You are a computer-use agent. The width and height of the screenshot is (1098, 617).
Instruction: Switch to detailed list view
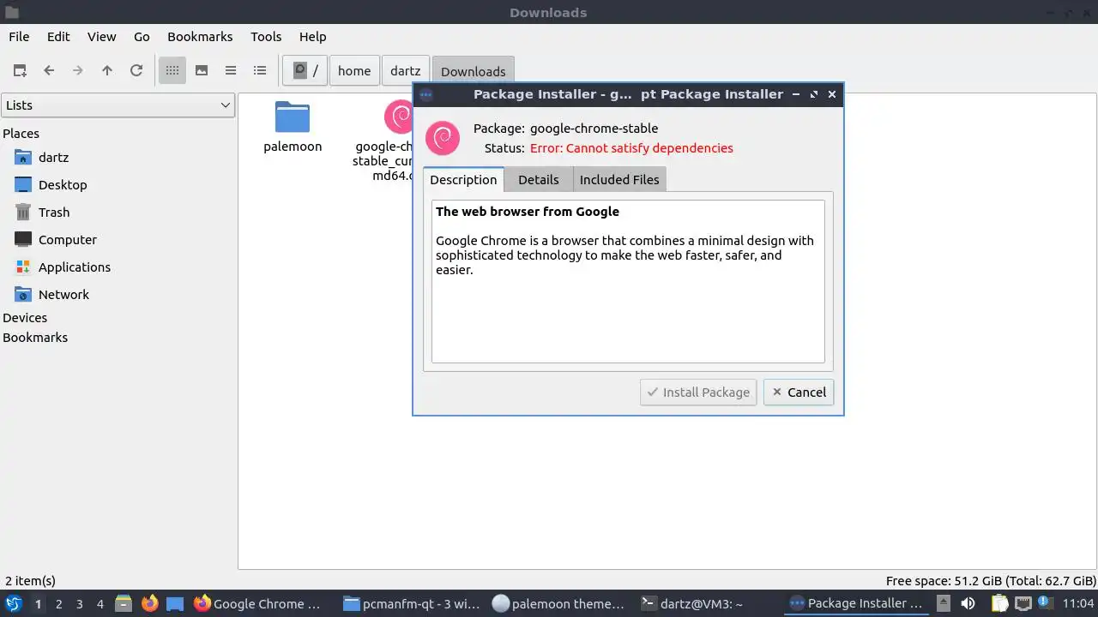point(260,70)
